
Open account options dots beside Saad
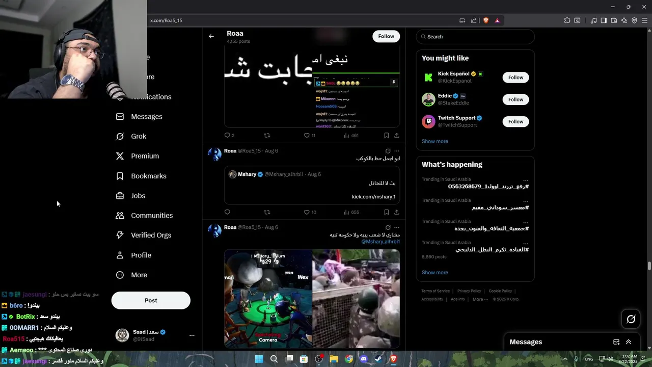click(x=192, y=335)
